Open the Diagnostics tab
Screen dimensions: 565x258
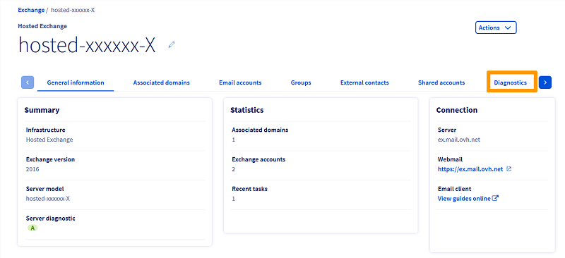[x=510, y=82]
